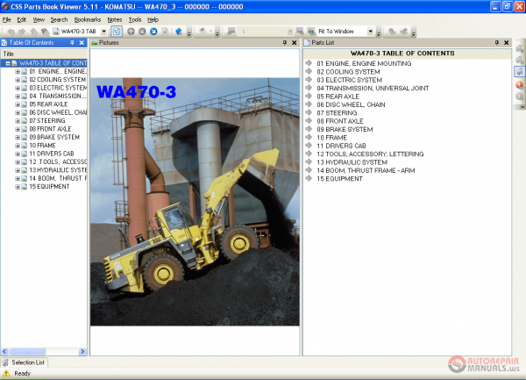Open the WA470-3 TAB book dropdown
The width and height of the screenshot is (526, 380).
click(104, 32)
